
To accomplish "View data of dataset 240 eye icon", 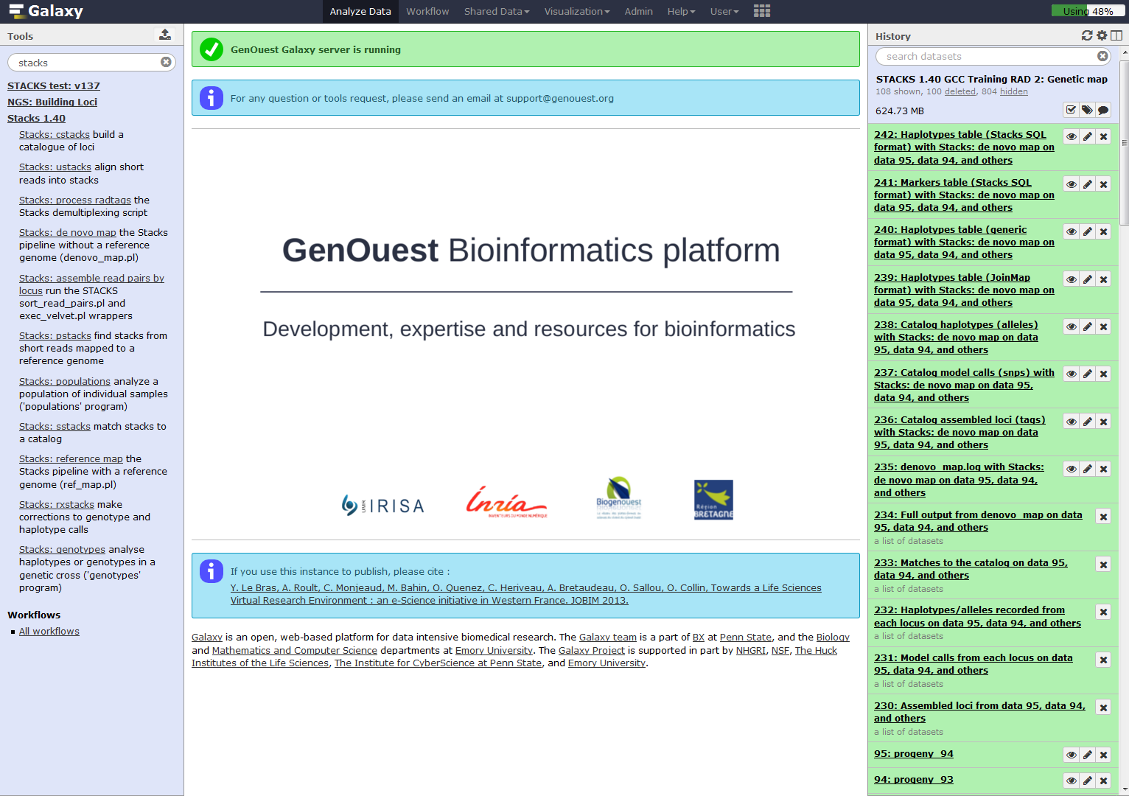I will [x=1072, y=231].
